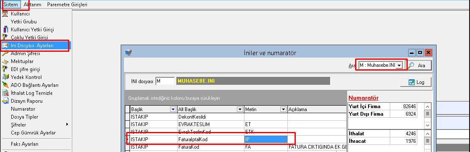
Task: Click the Çoklu Yetki Girişi icon
Action: (x=5, y=38)
